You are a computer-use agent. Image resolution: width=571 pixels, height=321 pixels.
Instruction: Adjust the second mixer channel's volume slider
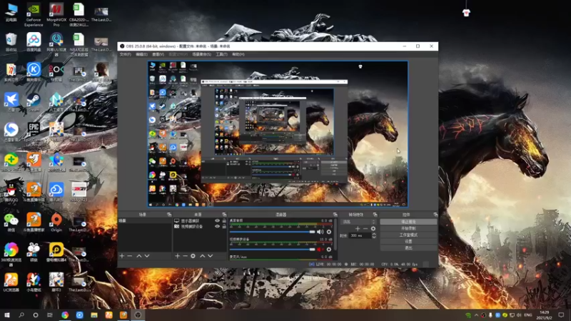point(272,249)
